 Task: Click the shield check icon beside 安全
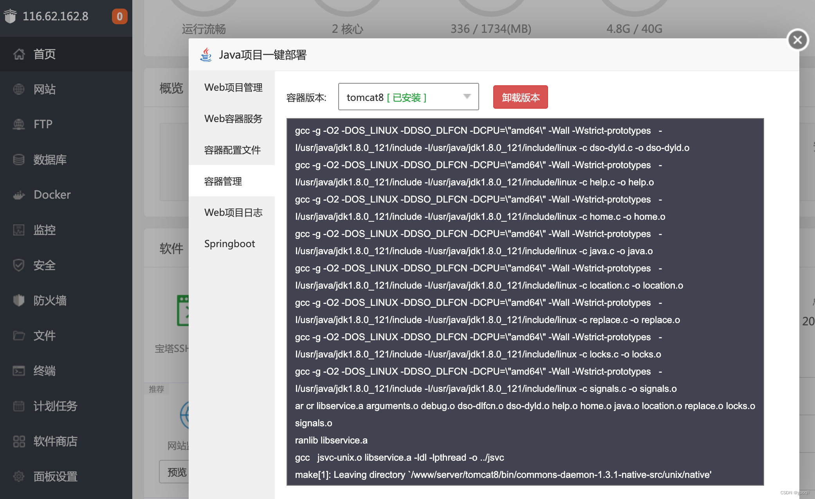[x=19, y=265]
